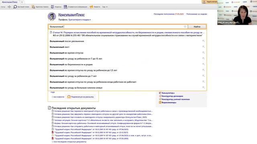Clear the search field with round icon
257x144 pixels.
[x=185, y=27]
